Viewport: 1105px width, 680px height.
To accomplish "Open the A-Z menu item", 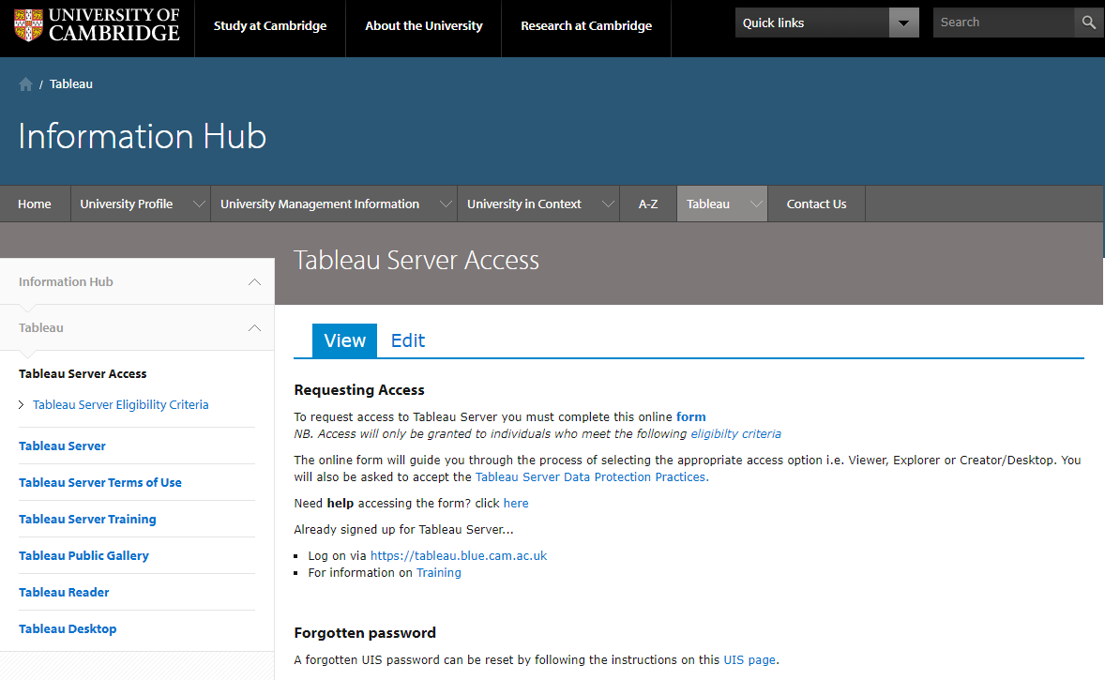I will coord(648,204).
